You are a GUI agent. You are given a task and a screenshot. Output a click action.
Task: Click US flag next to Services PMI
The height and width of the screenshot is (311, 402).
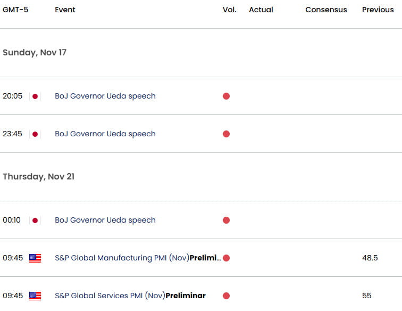pos(35,296)
